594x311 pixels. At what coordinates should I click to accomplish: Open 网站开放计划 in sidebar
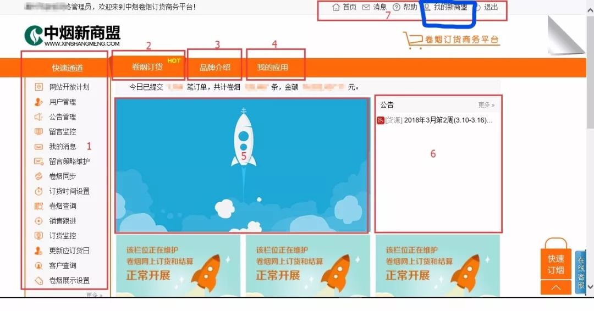coord(69,87)
